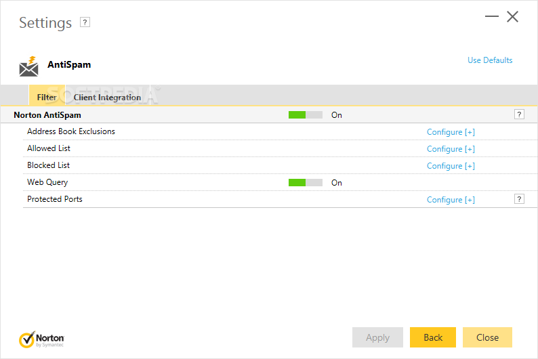
Task: Switch to the Filter tab
Action: click(x=47, y=96)
